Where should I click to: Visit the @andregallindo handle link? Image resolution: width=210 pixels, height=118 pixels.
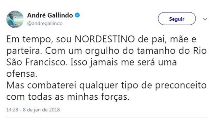pyautogui.click(x=45, y=23)
